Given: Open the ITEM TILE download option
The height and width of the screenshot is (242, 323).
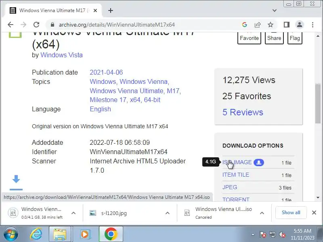Looking at the screenshot, I should 236,175.
